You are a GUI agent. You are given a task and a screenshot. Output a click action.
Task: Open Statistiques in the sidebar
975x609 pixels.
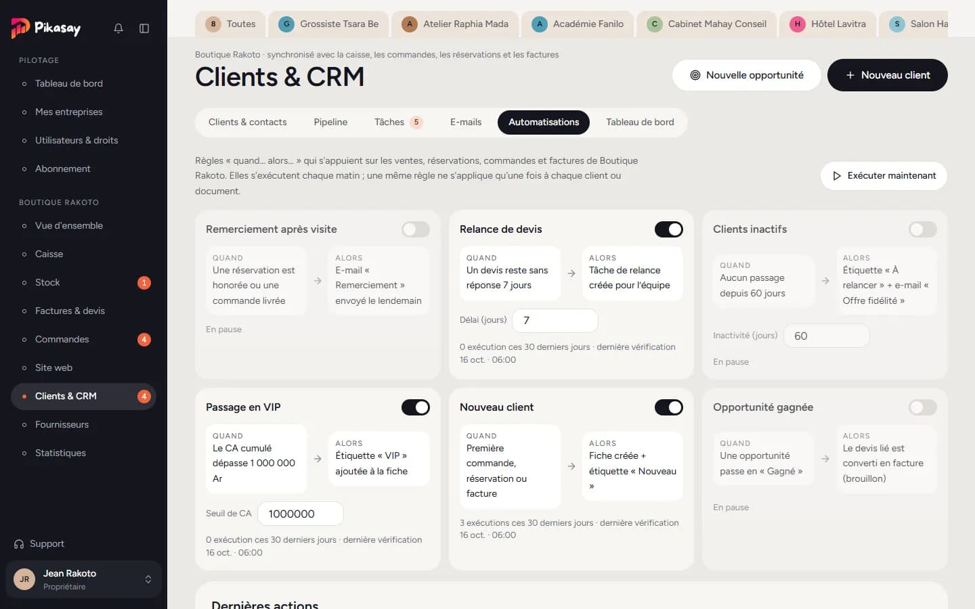pos(83,453)
